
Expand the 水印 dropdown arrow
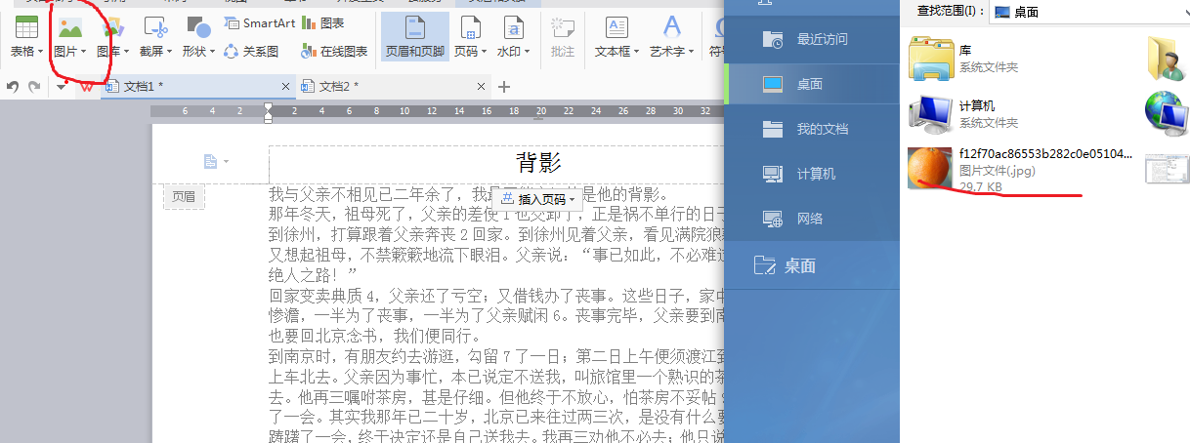click(x=528, y=52)
